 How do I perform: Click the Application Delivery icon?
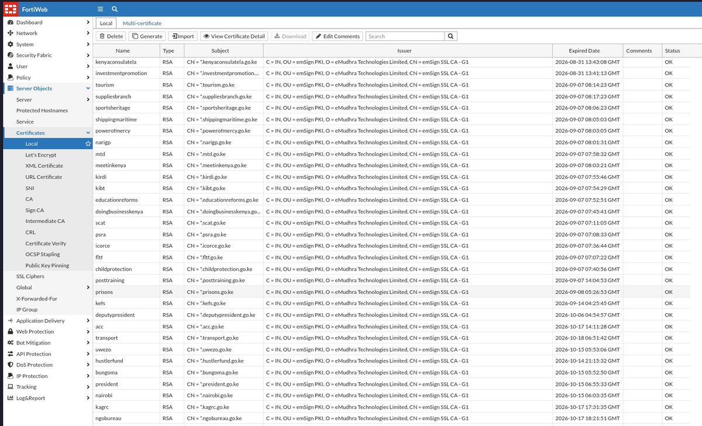pyautogui.click(x=11, y=321)
